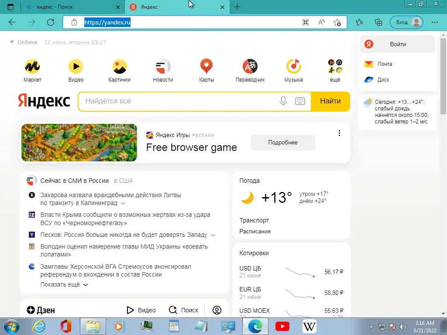
Task: Open YouTube from the taskbar
Action: pos(282,326)
